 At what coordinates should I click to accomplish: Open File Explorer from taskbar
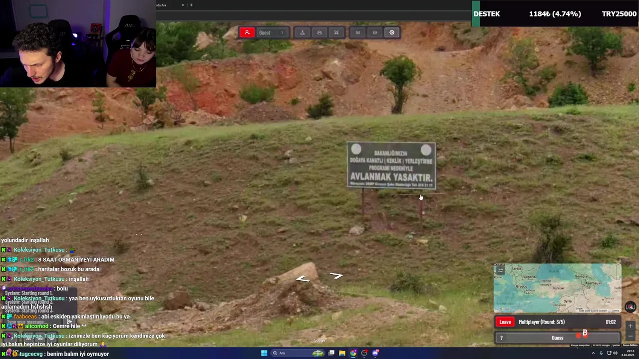coord(342,353)
